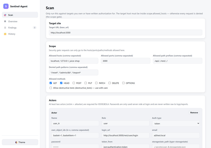Go to the Findings page
This screenshot has width=211, height=148.
[20, 28]
